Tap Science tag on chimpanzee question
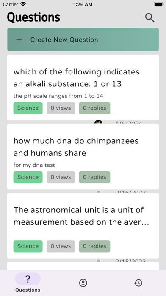Image resolution: width=166 pixels, height=296 pixels. pyautogui.click(x=28, y=177)
